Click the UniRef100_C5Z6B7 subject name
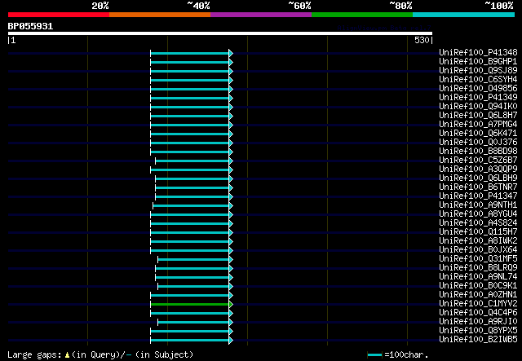Viewport: 522px width, 361px height. [478, 160]
